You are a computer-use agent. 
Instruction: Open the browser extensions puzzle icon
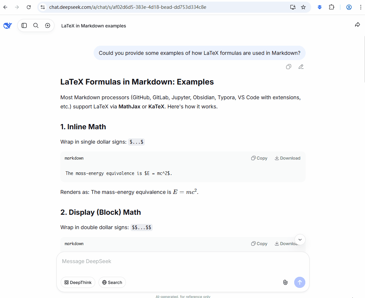point(331,7)
